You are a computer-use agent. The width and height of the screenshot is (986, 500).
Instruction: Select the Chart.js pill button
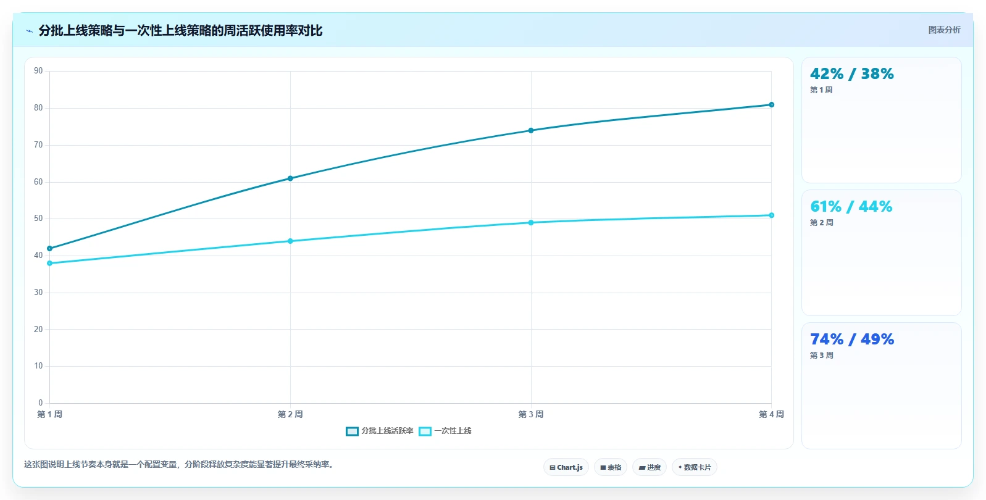click(566, 467)
